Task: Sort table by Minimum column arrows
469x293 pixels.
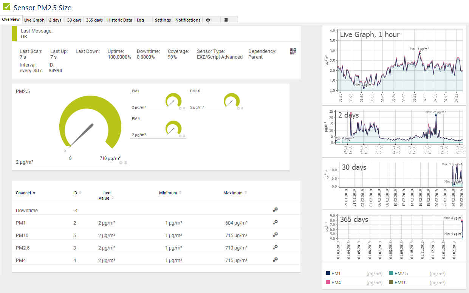Action: (x=180, y=193)
